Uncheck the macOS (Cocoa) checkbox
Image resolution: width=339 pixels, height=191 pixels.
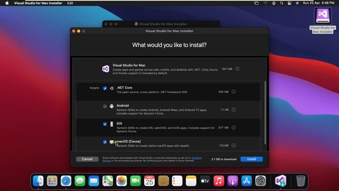pos(105,142)
